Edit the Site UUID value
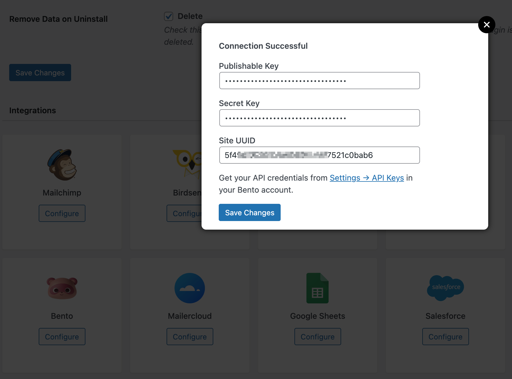The height and width of the screenshot is (379, 512). [x=319, y=155]
